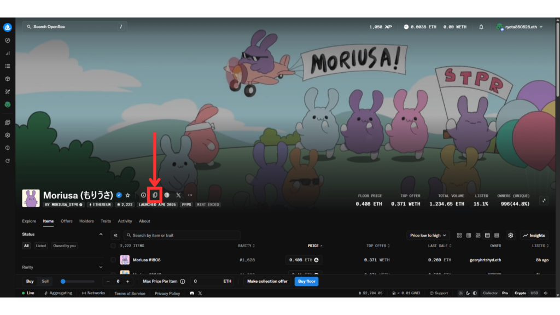The width and height of the screenshot is (560, 315).
Task: Open the notifications bell
Action: [481, 27]
